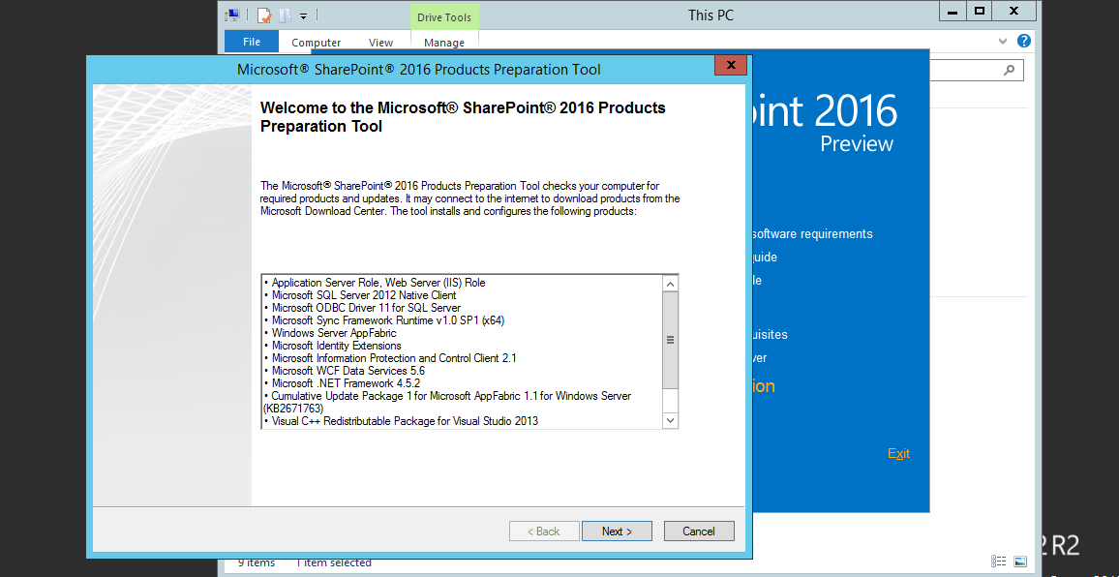Image resolution: width=1119 pixels, height=577 pixels.
Task: Click the "1 item selected" status text
Action: (333, 562)
